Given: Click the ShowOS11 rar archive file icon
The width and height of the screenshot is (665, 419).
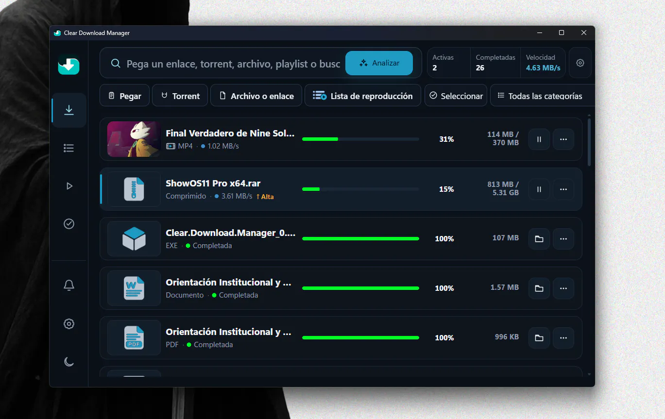Looking at the screenshot, I should click(x=134, y=189).
